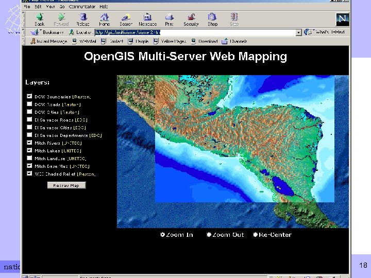Screen dimensions: 371x278
Task: Enable the DCW Roads layer checkbox
Action: (29, 104)
